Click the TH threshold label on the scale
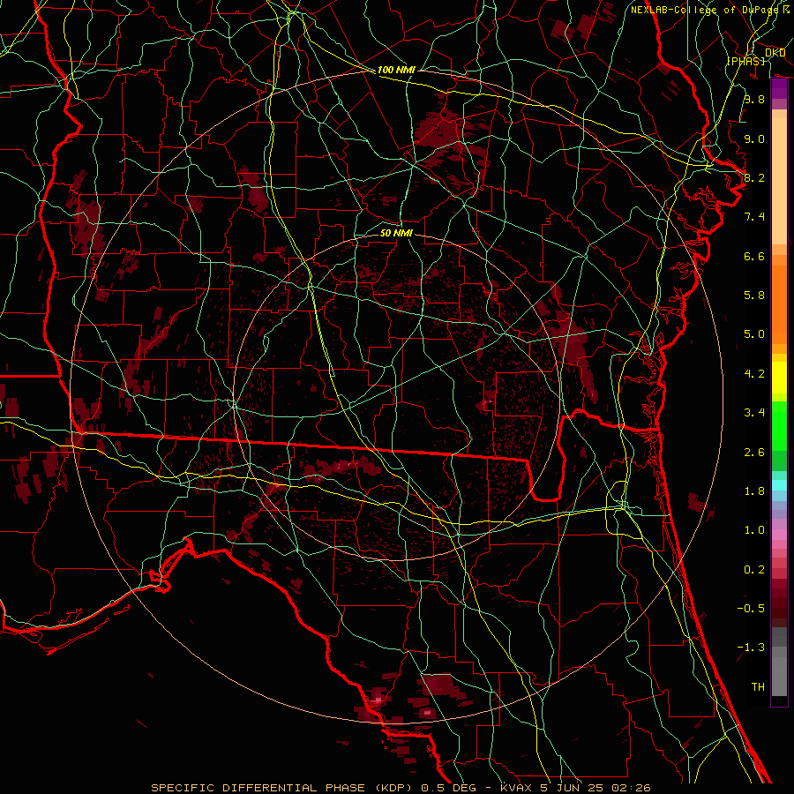The width and height of the screenshot is (794, 794). coord(758,686)
